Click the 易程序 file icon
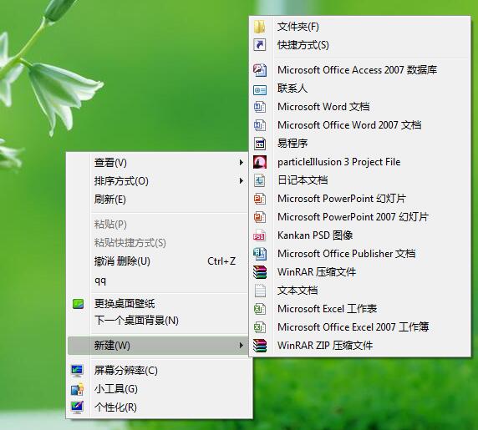 (x=260, y=144)
